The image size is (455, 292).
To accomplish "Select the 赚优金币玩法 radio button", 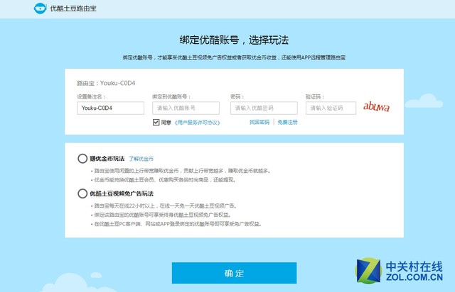I will point(82,159).
